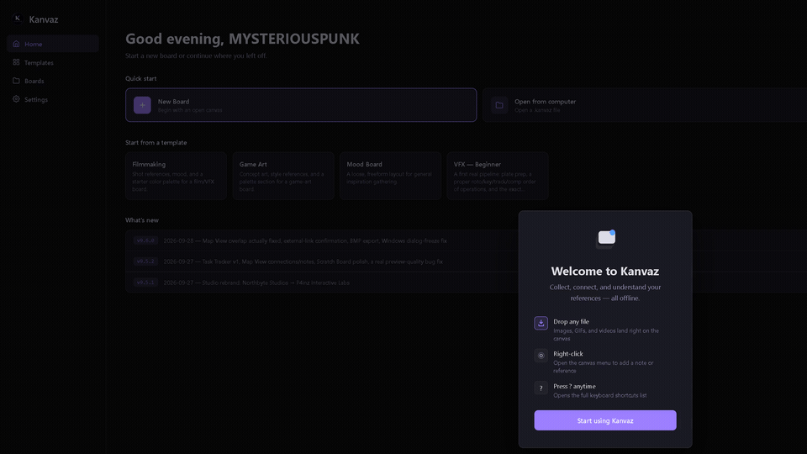The image size is (807, 454).
Task: Open the Home sidebar item
Action: (53, 44)
